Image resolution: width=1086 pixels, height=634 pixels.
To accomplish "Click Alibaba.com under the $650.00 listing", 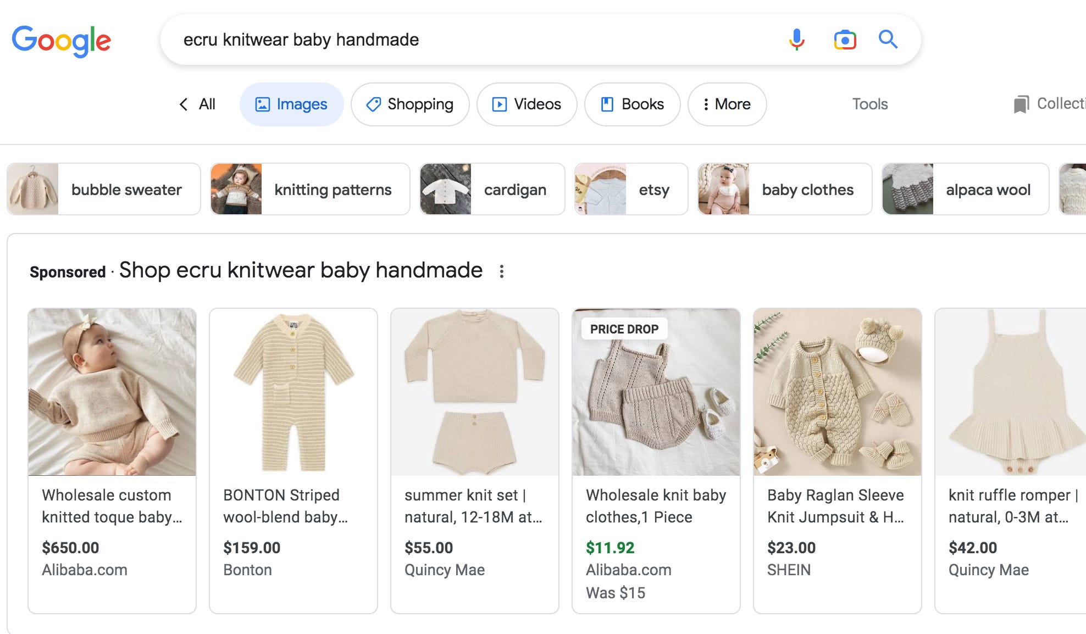I will [85, 570].
